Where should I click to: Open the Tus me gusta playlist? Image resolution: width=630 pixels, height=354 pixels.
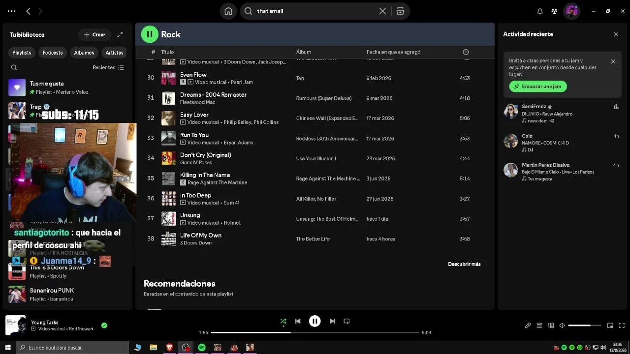point(68,88)
